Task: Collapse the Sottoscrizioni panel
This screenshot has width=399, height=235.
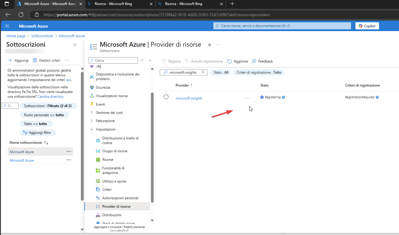Action: (75, 45)
